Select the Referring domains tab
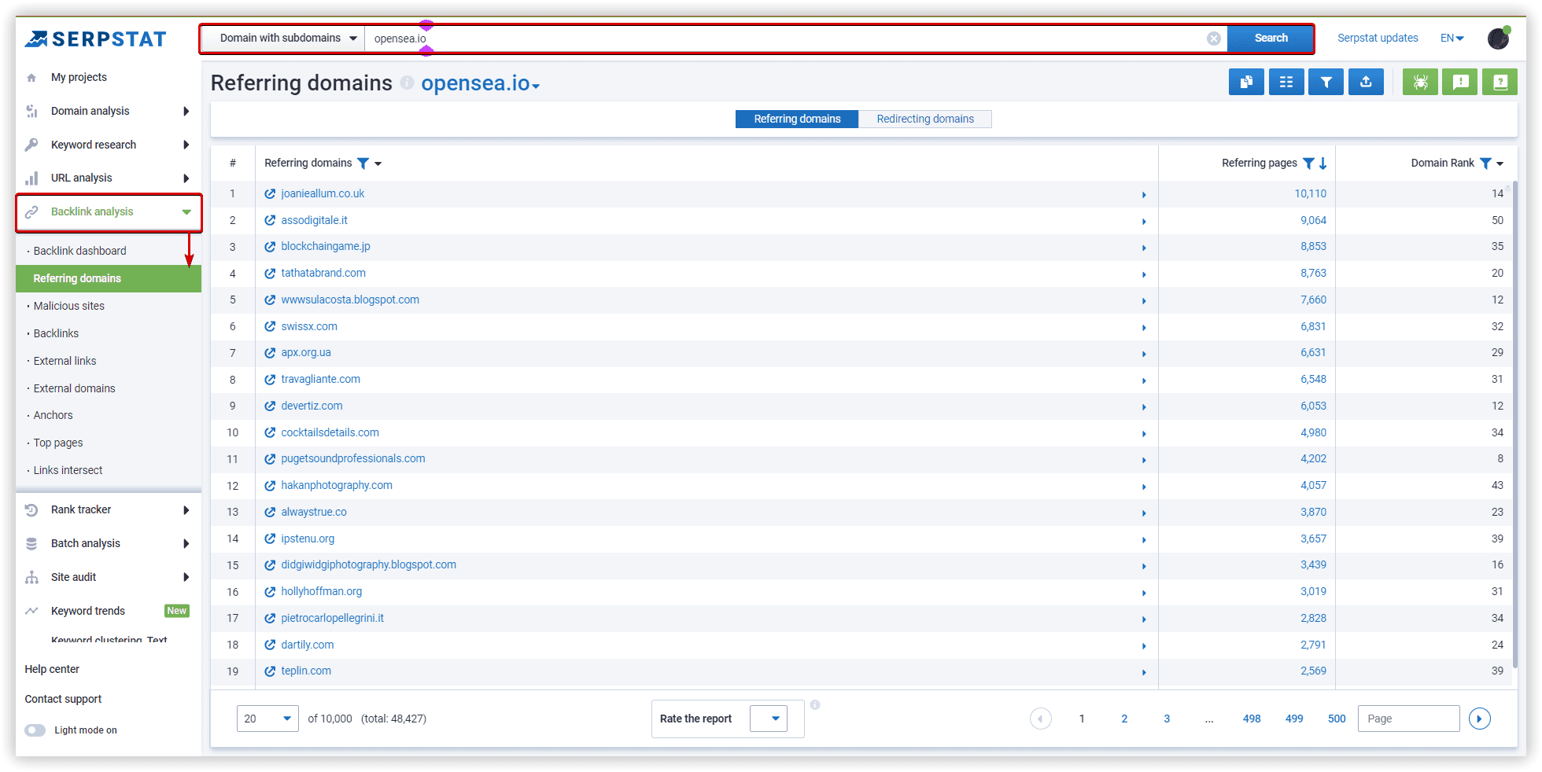Image resolution: width=1542 pixels, height=772 pixels. (797, 119)
